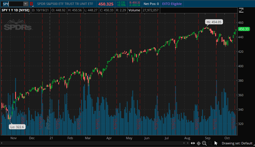The height and width of the screenshot is (147, 255).
Task: Click the volume value 27,972,057
Action: point(151,10)
